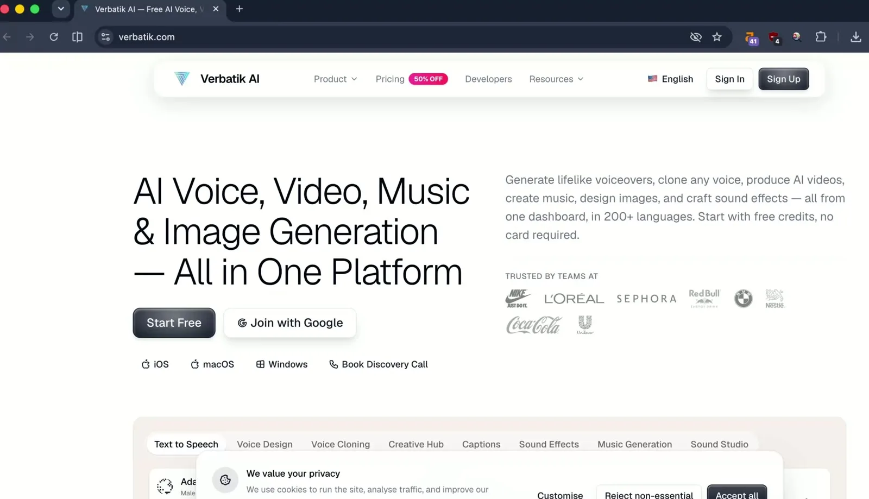Click the Sign In button
Image resolution: width=869 pixels, height=499 pixels.
click(729, 79)
